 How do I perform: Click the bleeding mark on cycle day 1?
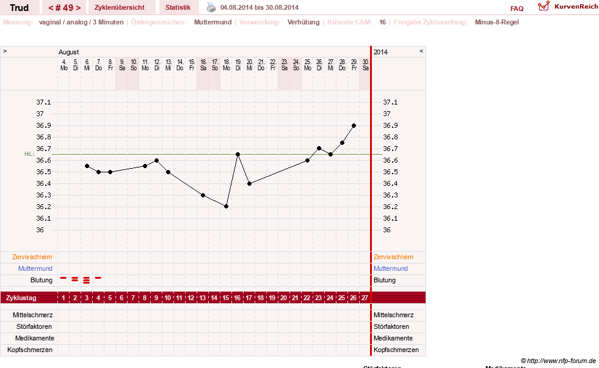[x=64, y=278]
